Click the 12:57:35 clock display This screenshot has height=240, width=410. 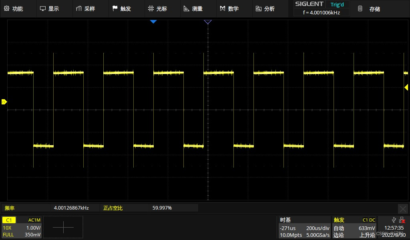coord(394,228)
